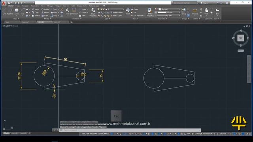Activate the Stretch command
Screen dimensions: 253x142
[x=36, y=16]
